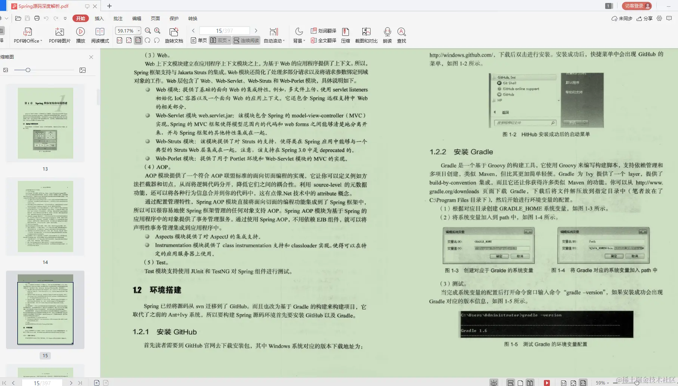Select the 旋转文档 rotate tool

(174, 35)
